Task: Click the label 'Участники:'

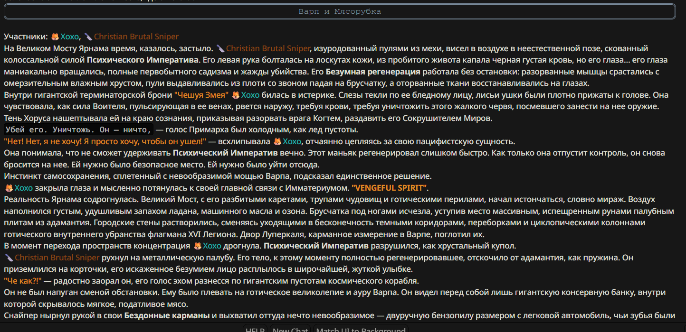Action: pos(26,37)
